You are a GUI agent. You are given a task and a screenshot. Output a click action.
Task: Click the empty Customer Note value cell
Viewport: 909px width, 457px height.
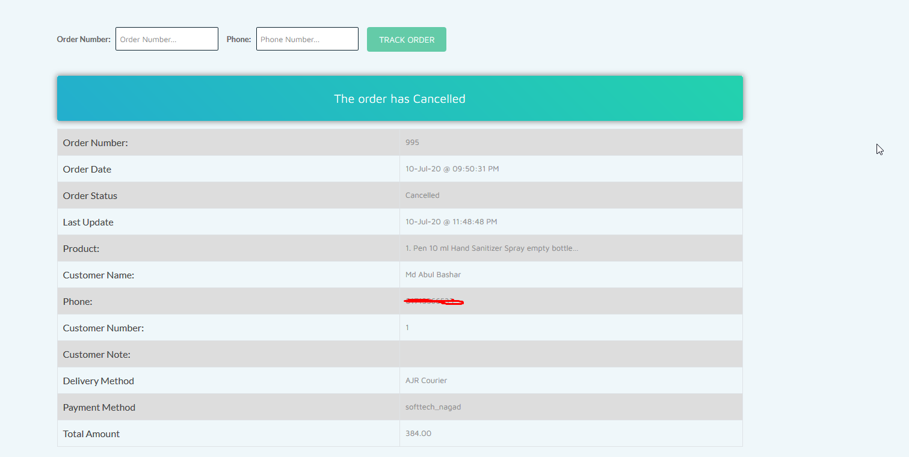[571, 354]
